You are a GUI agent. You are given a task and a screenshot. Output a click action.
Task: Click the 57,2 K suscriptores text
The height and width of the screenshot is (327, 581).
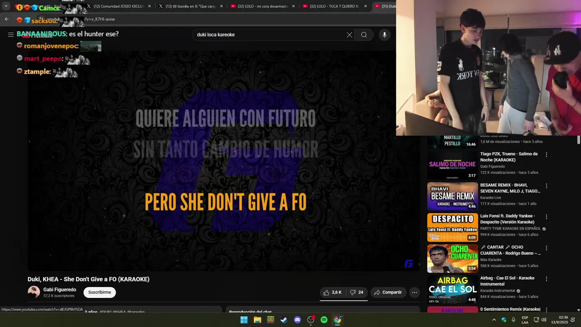59,296
